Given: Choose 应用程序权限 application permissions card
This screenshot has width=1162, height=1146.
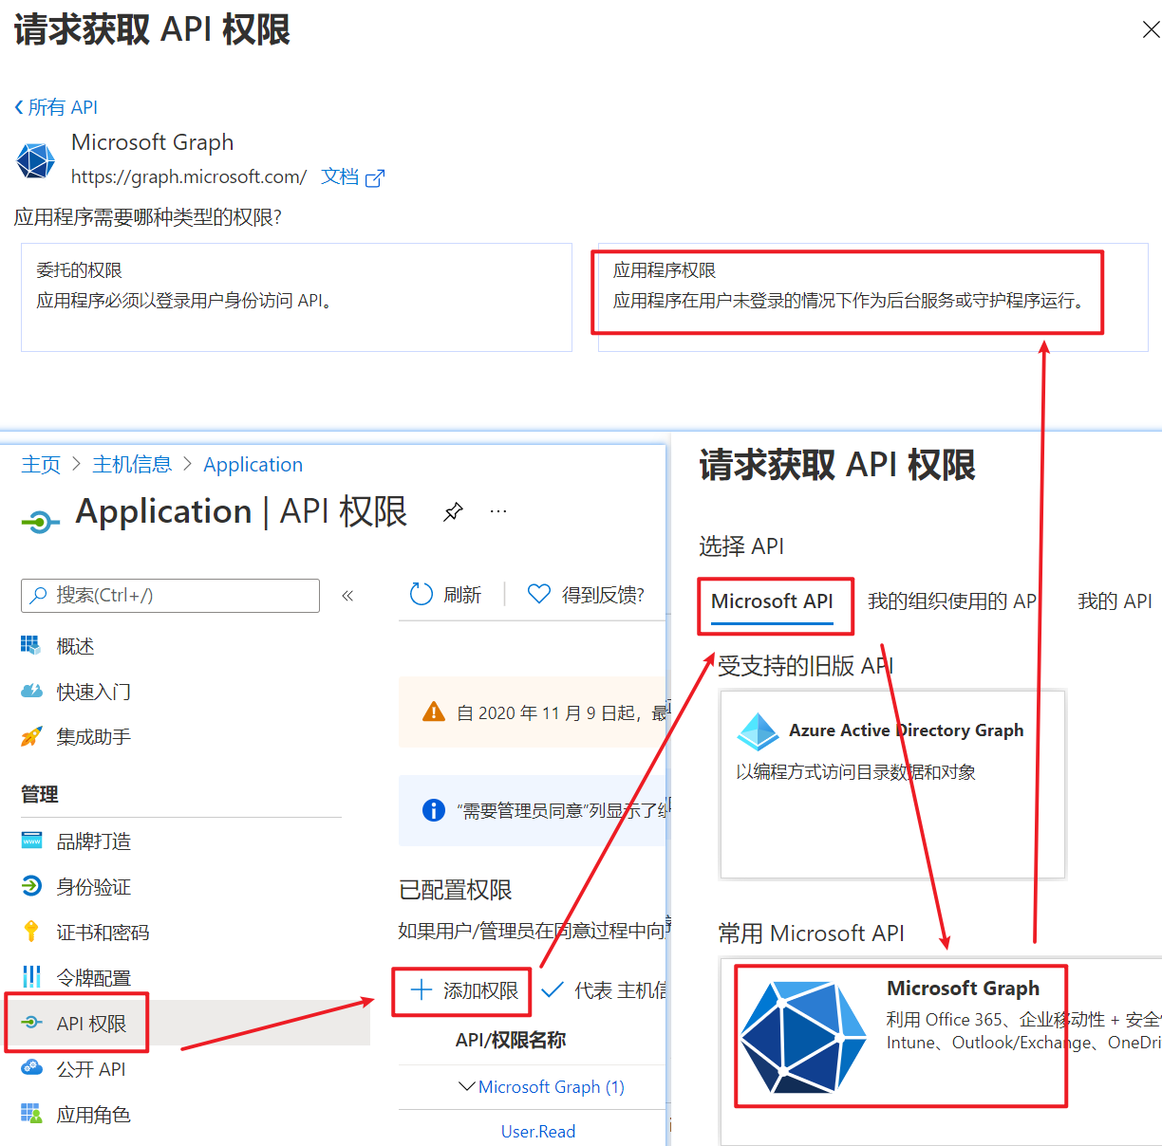Looking at the screenshot, I should (872, 297).
